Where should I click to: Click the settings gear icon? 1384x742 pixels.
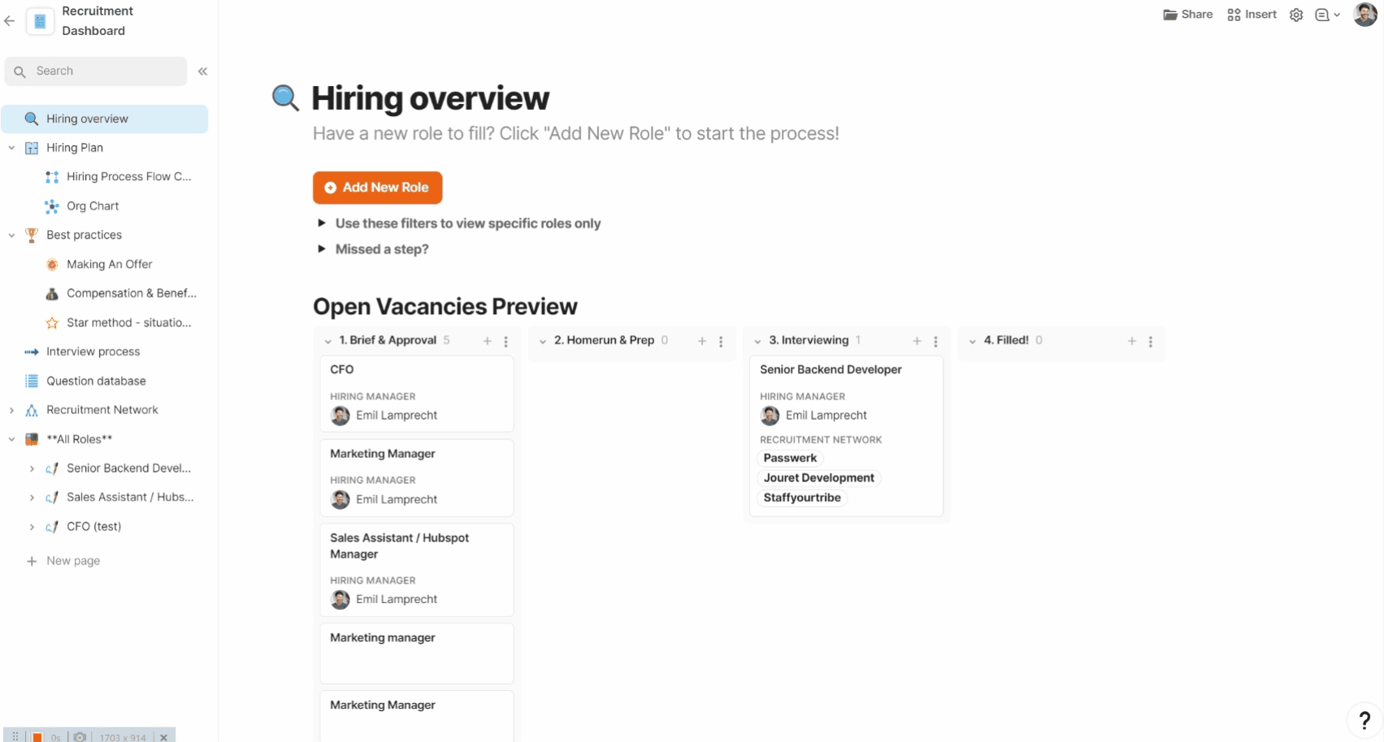coord(1296,15)
